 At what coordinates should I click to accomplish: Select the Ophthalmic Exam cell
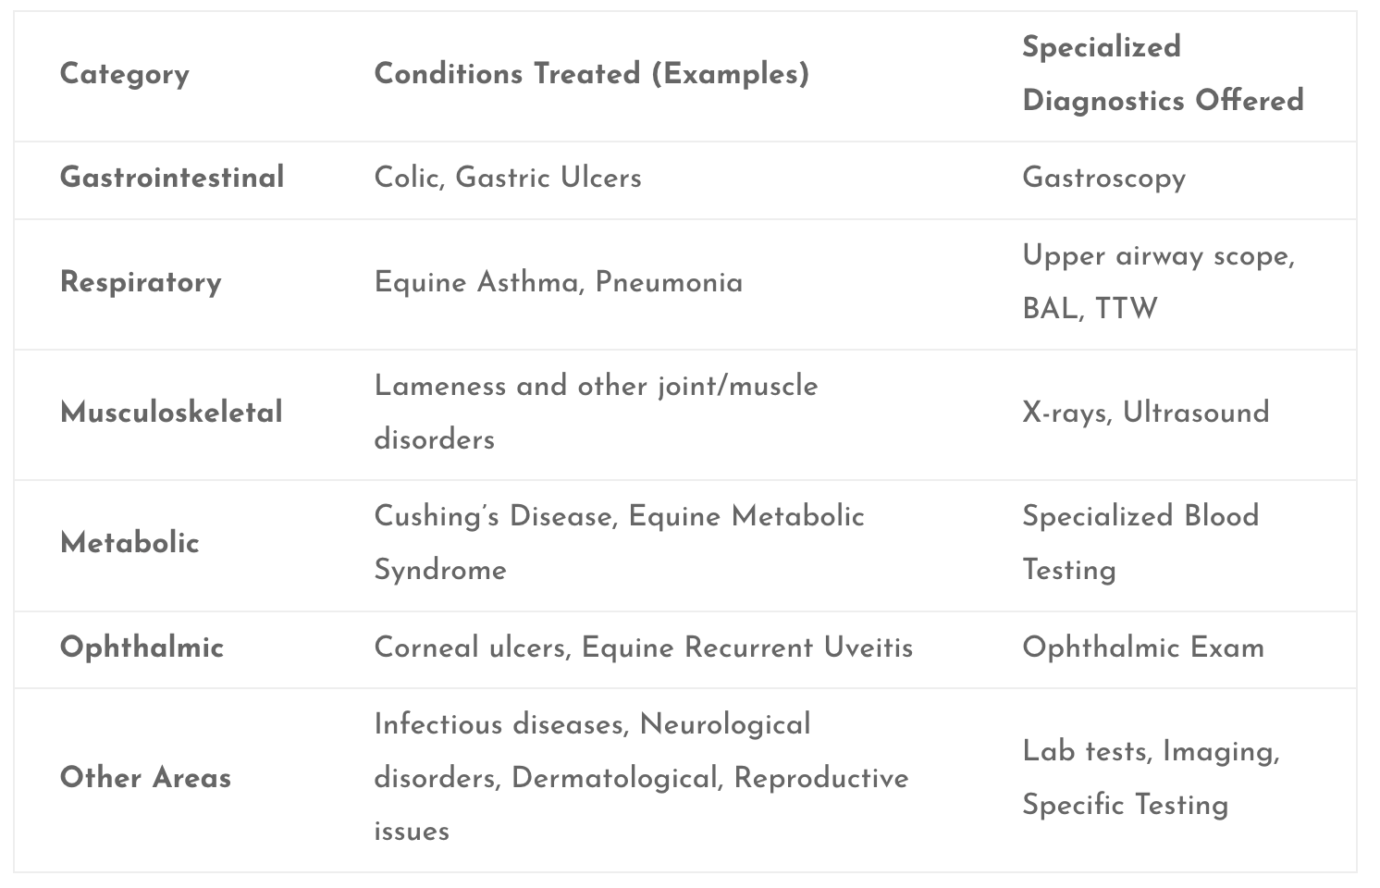pyautogui.click(x=1143, y=647)
